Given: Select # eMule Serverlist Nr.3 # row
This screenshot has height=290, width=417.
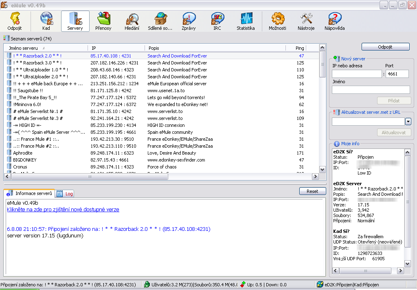Looking at the screenshot, I should click(162, 118).
